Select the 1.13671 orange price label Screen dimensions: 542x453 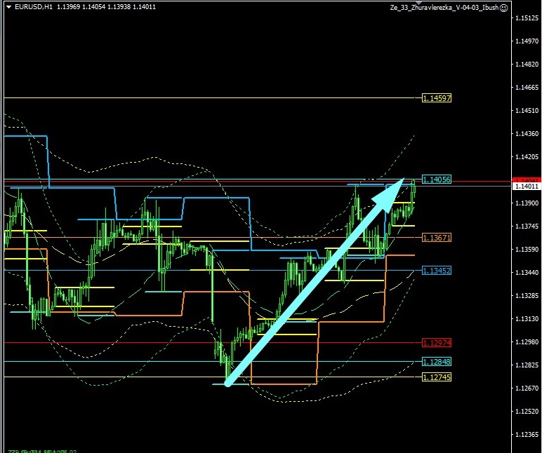tap(437, 238)
